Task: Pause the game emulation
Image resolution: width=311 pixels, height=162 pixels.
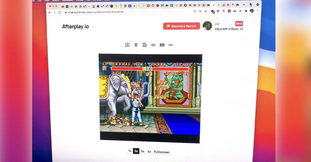Action: pos(136,45)
